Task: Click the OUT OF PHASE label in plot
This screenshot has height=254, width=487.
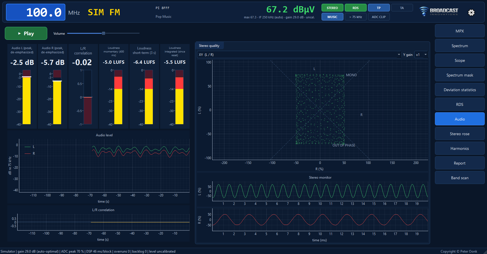Action: (x=344, y=145)
